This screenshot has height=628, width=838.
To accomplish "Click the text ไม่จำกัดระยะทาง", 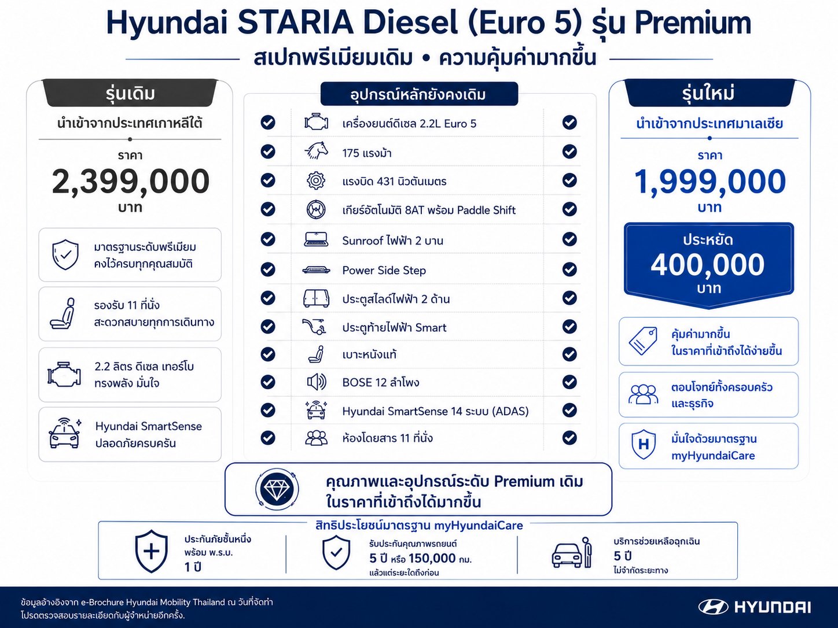I will (641, 570).
